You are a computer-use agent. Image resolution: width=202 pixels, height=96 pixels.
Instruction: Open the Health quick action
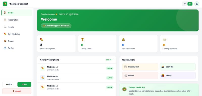(x=140, y=75)
